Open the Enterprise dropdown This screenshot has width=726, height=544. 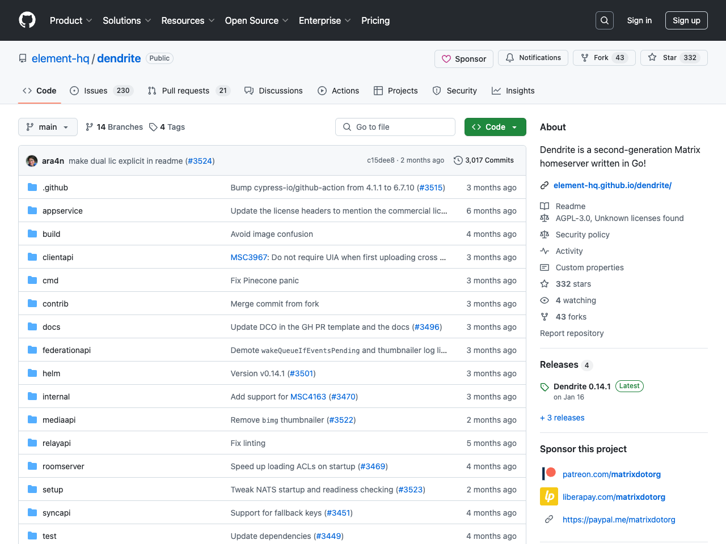click(324, 20)
